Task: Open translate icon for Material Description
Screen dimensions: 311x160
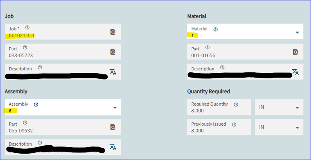Action: pyautogui.click(x=295, y=72)
